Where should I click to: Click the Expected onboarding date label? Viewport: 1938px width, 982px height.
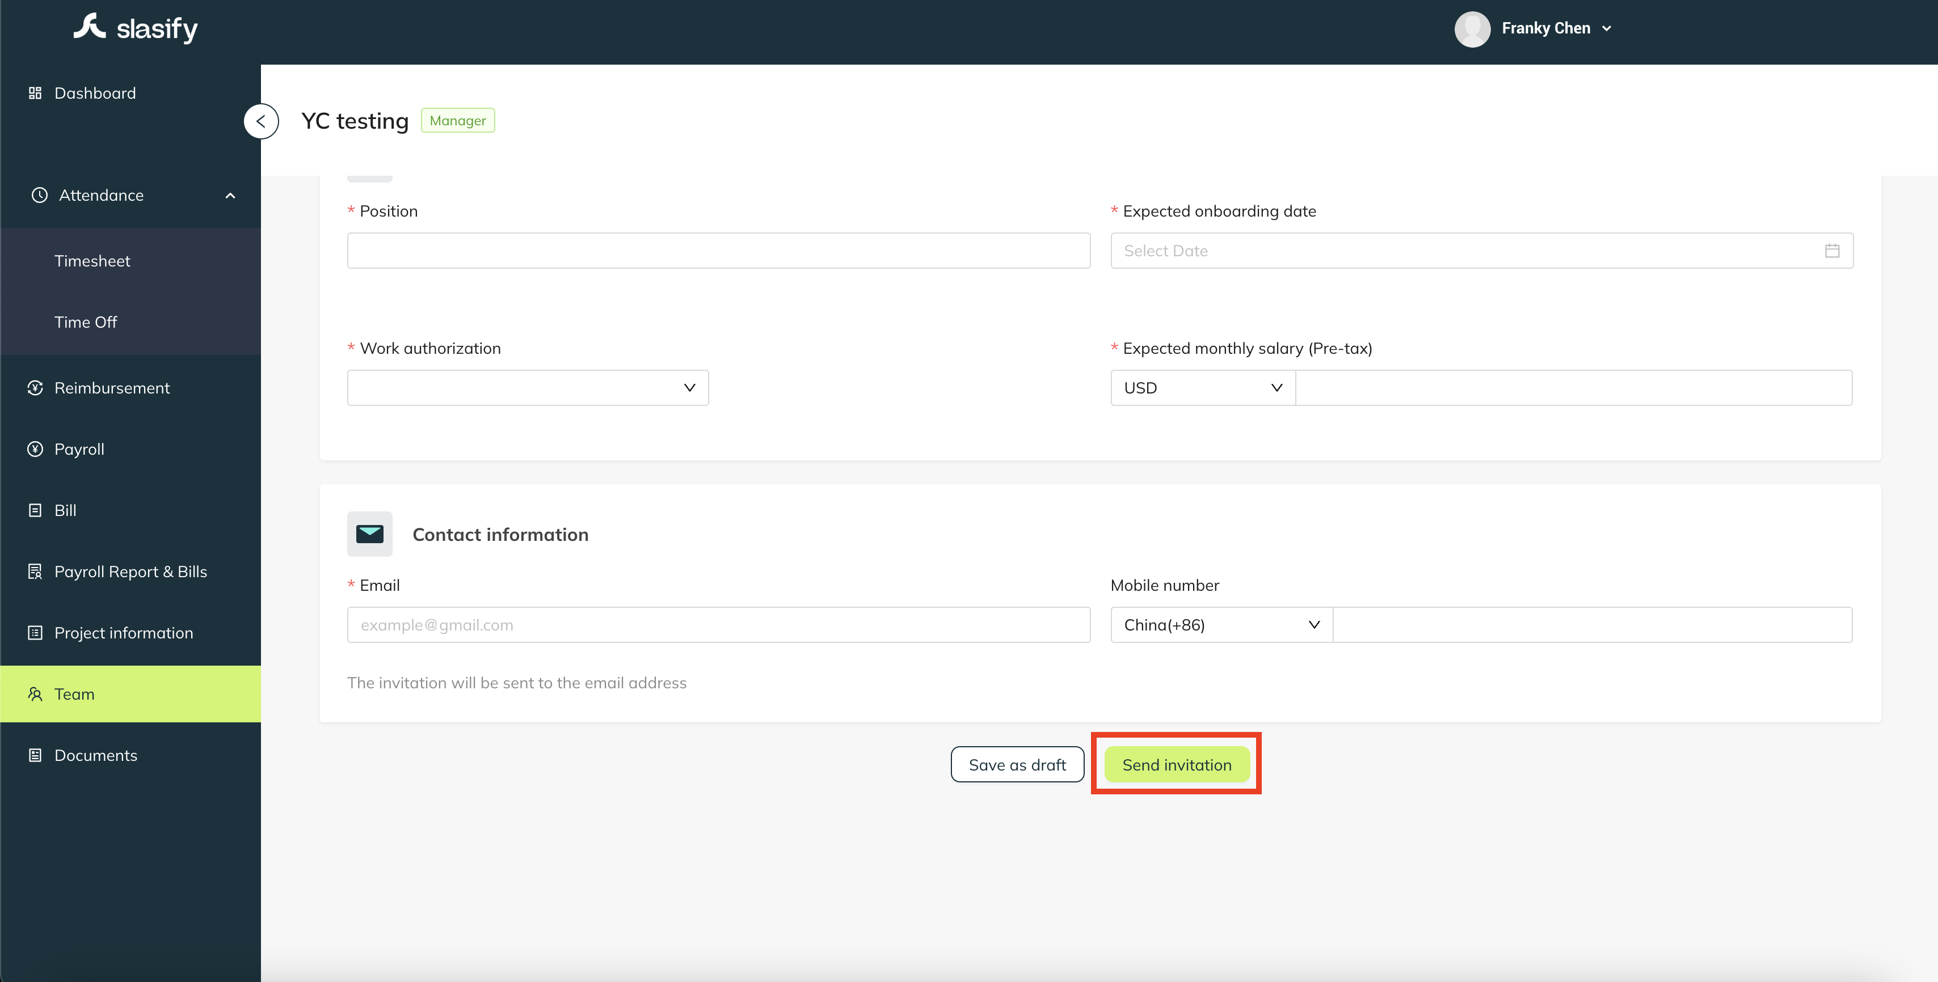click(1219, 211)
